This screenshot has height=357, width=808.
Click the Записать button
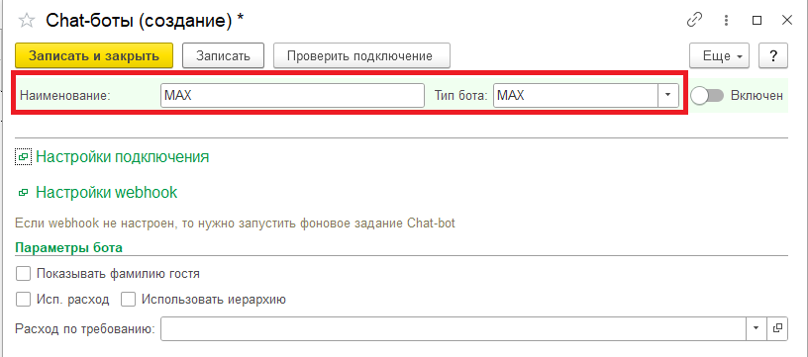pos(223,55)
